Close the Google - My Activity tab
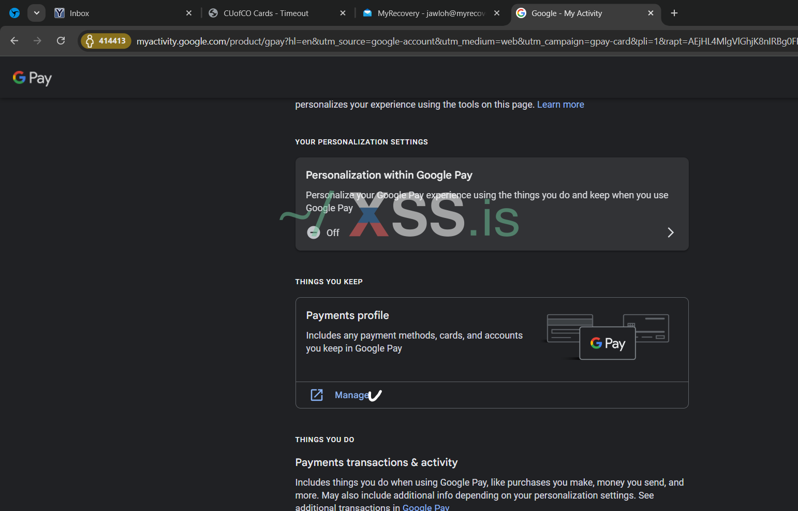Viewport: 798px width, 511px height. click(651, 13)
